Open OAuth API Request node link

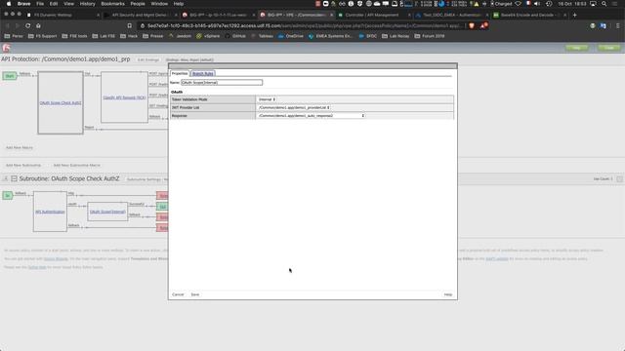124,97
